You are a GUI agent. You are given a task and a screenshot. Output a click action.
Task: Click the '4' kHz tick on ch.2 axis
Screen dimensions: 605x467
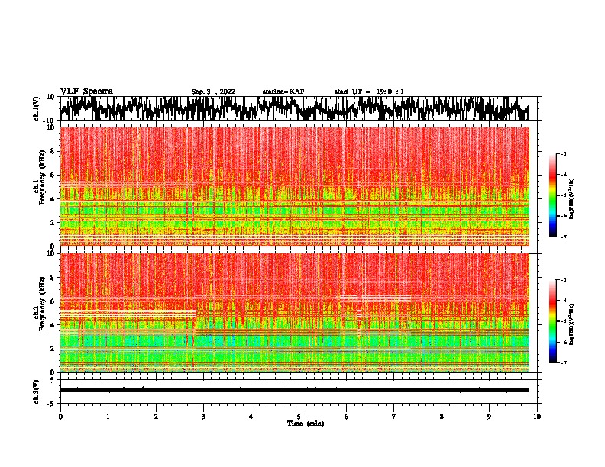53,325
